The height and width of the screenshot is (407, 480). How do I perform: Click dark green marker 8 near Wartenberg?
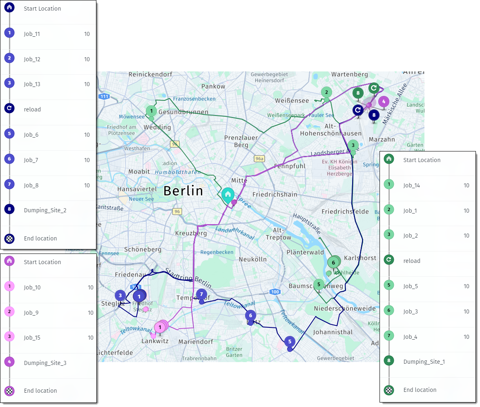coord(358,93)
